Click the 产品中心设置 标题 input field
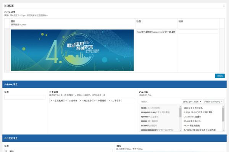 [x=25, y=97]
